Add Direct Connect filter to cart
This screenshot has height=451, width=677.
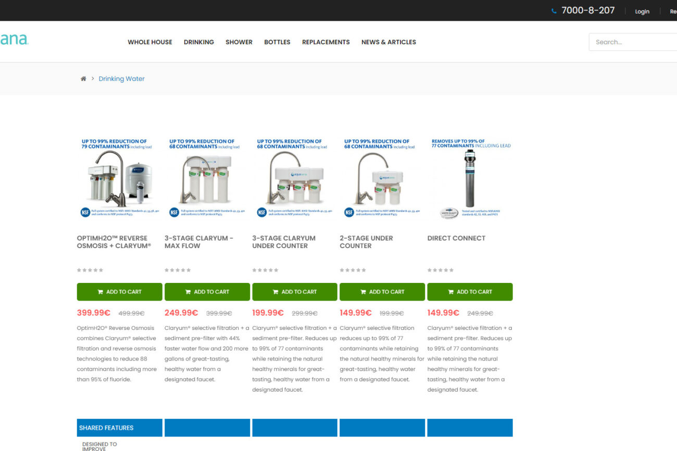pyautogui.click(x=470, y=292)
